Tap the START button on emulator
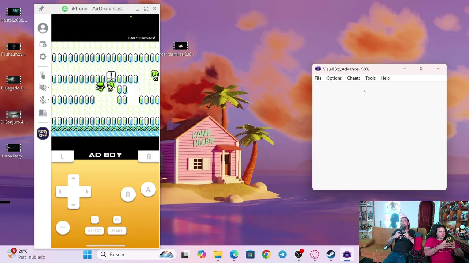Screen dimensions: 469x263 117,230
